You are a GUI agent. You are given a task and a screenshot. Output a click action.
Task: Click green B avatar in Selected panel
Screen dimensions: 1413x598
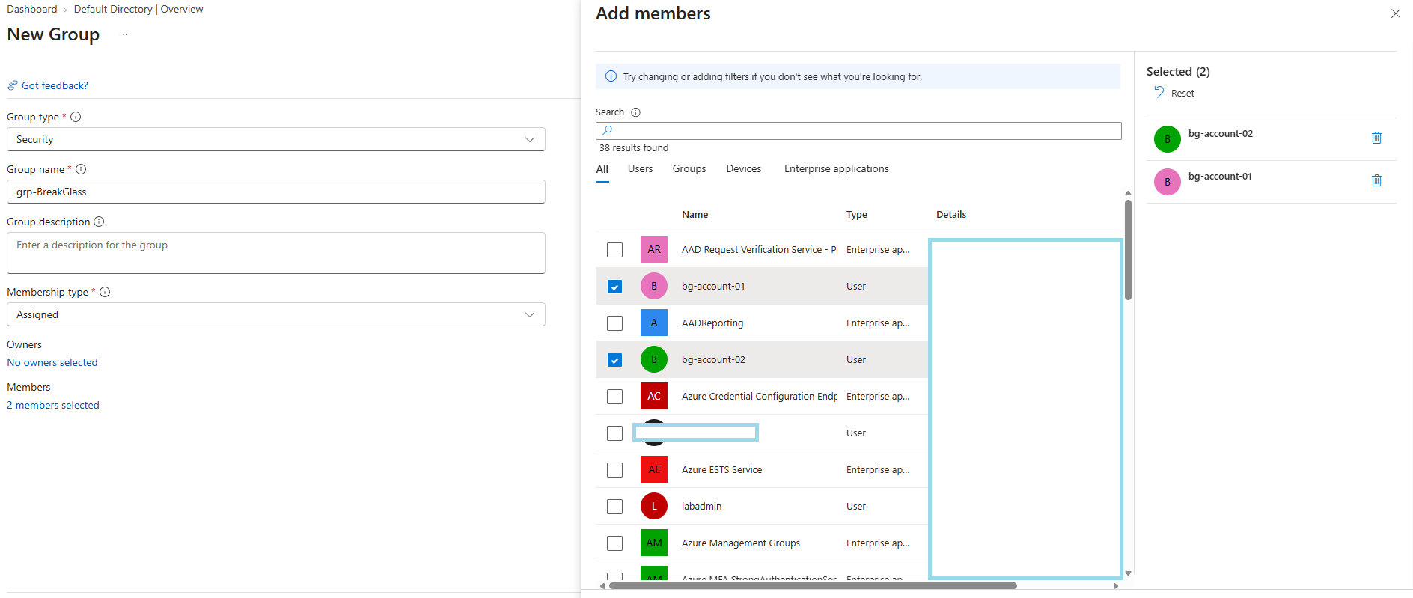pyautogui.click(x=1167, y=139)
